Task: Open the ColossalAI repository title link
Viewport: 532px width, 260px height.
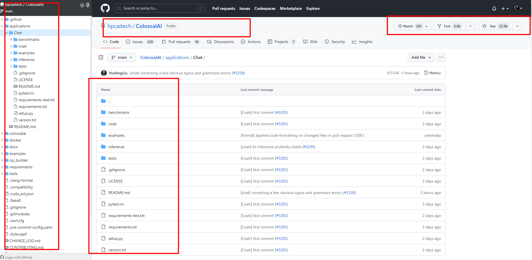Action: pos(149,26)
